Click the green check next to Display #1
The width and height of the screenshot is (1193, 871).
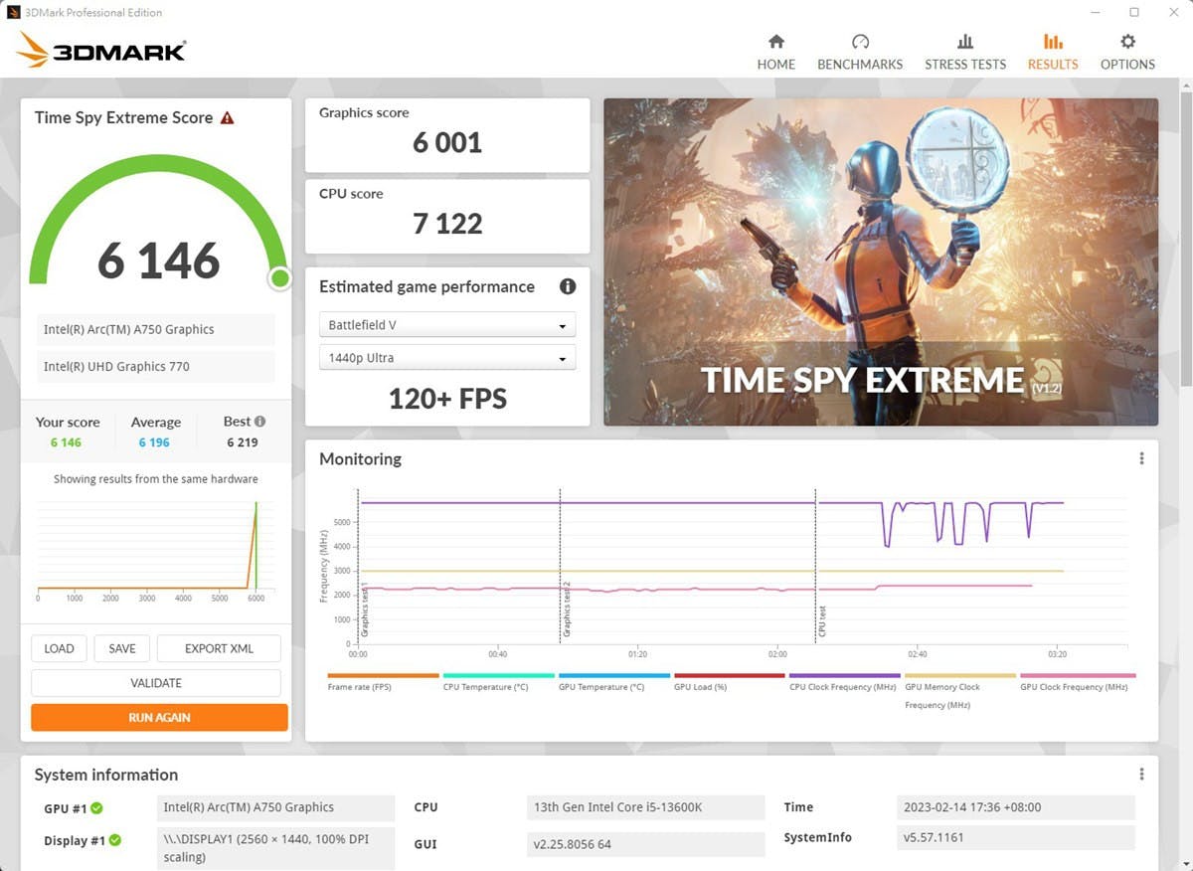point(115,840)
